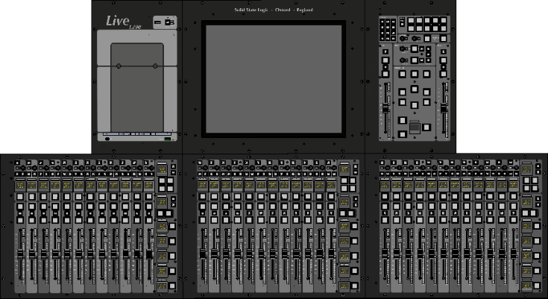Click the bottom-right button of the master tile's two-row grid
This screenshot has width=548, height=299.
tap(444, 28)
